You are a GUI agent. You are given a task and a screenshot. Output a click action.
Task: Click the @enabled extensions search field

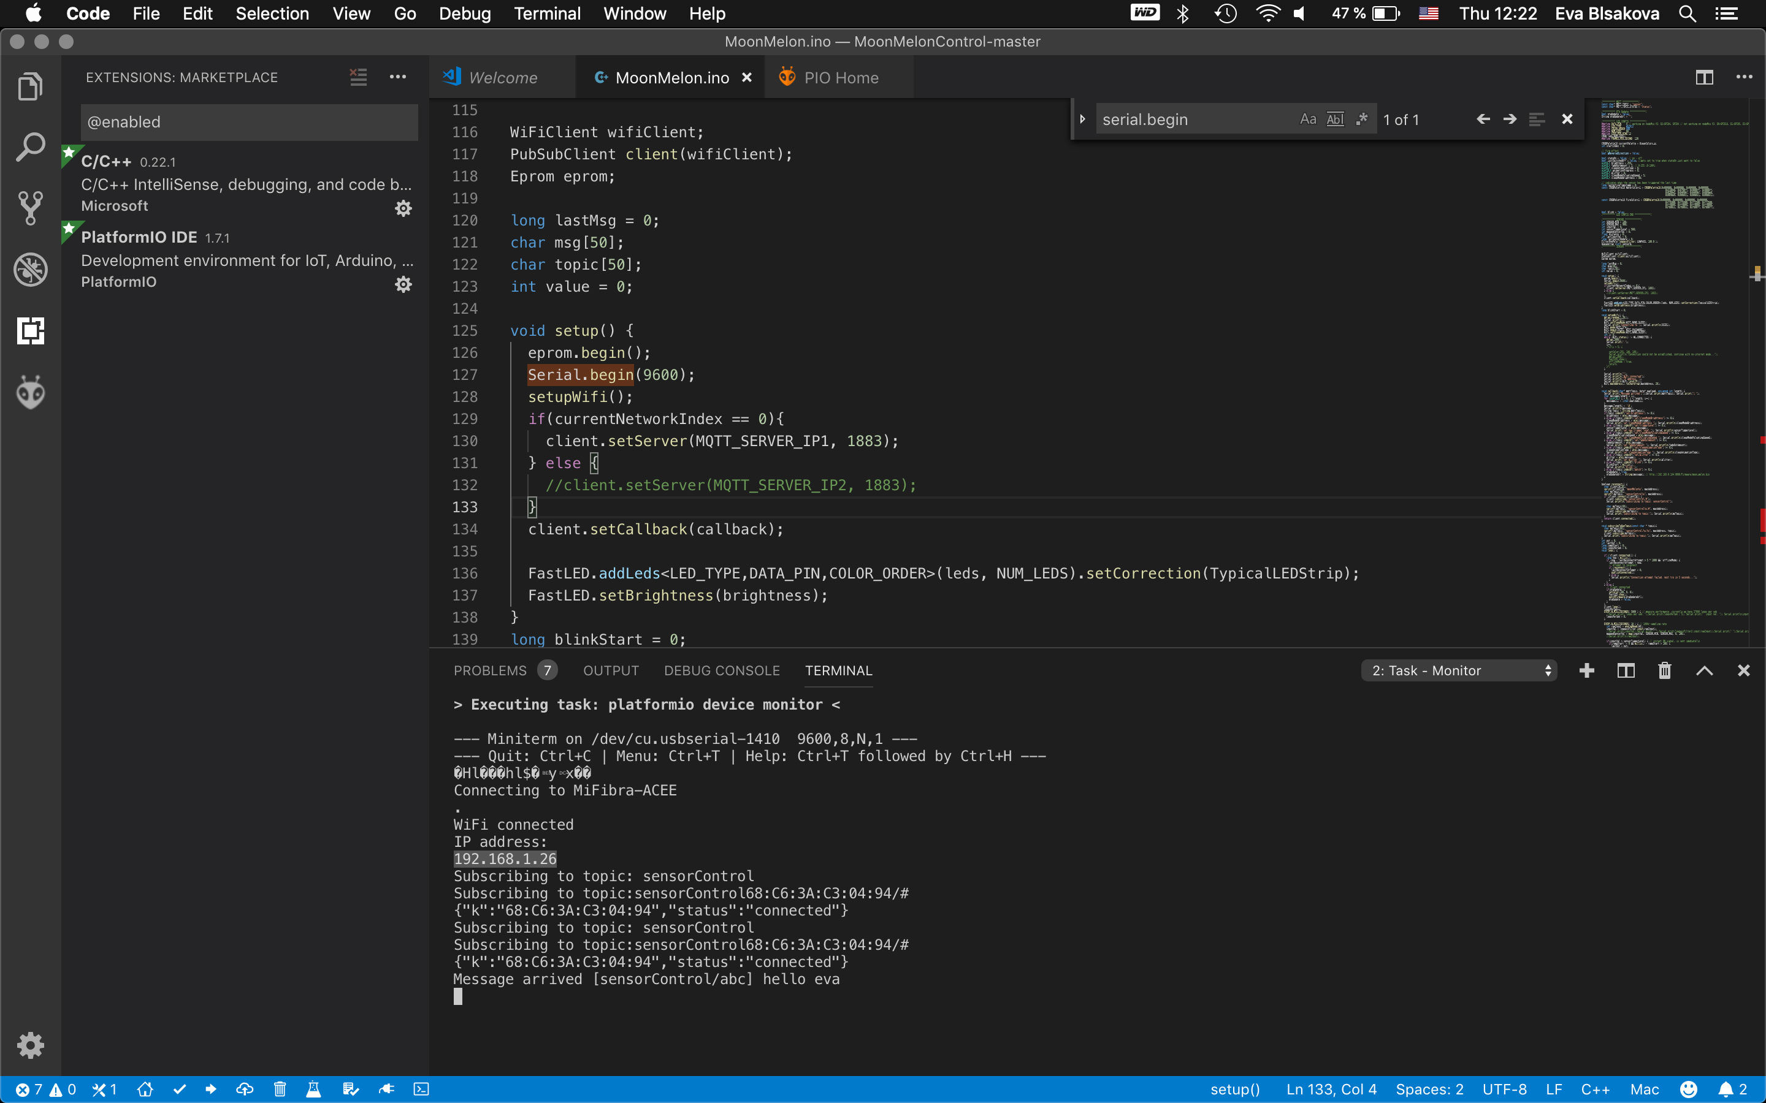pyautogui.click(x=248, y=122)
